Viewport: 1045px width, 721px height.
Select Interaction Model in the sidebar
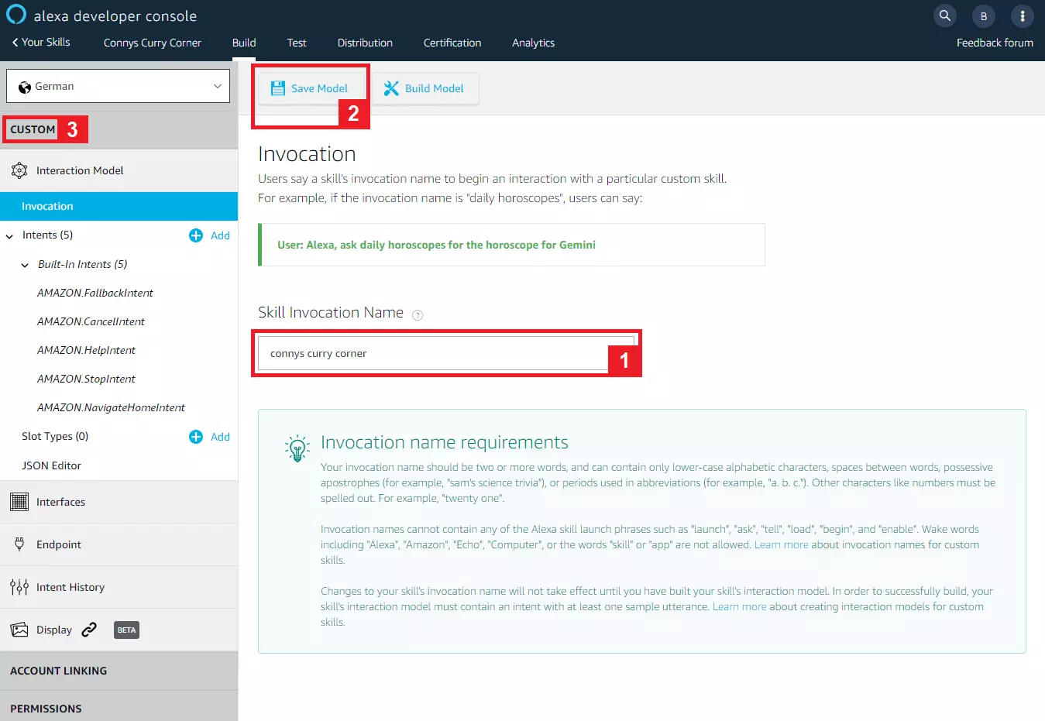pos(119,170)
